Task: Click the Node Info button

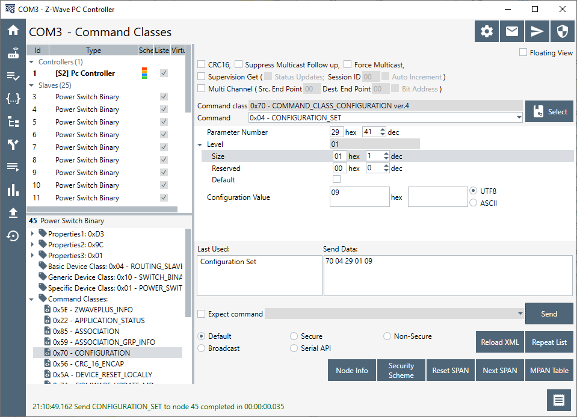Action: tap(352, 371)
